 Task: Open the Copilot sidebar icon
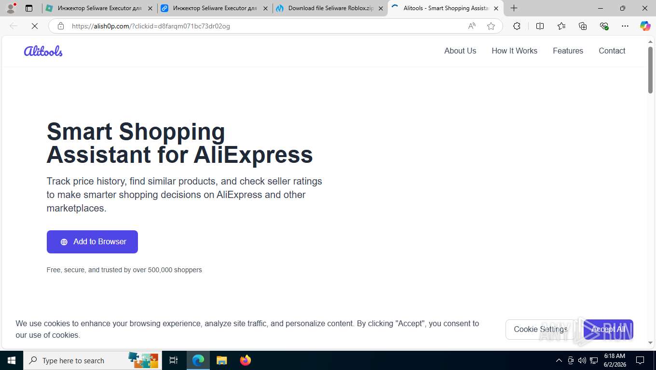tap(645, 26)
